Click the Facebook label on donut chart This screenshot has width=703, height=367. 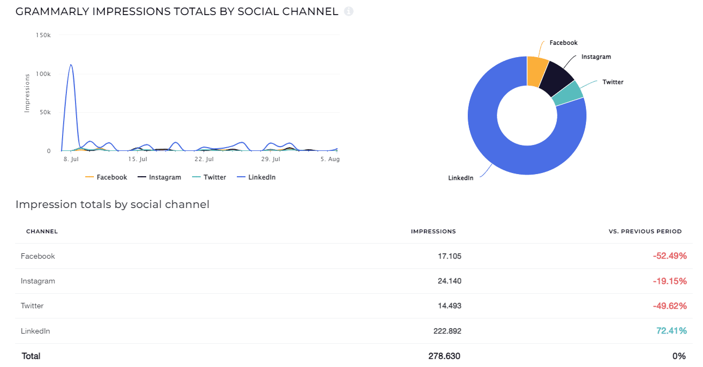point(563,43)
